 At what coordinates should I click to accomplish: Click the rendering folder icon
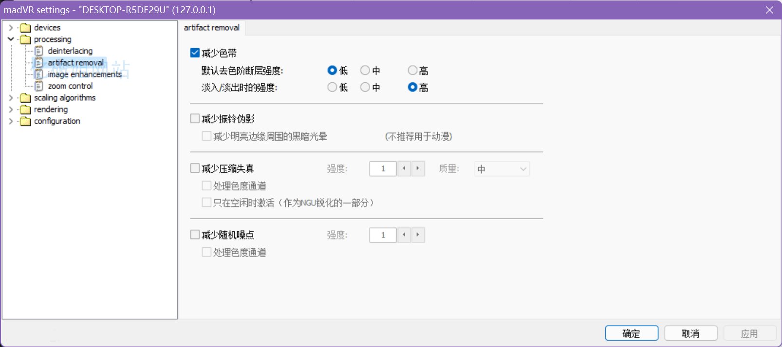25,110
